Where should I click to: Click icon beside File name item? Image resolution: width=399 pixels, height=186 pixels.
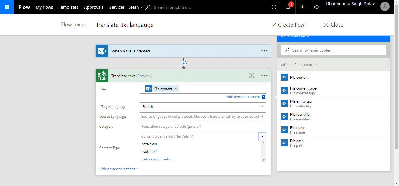tap(284, 130)
